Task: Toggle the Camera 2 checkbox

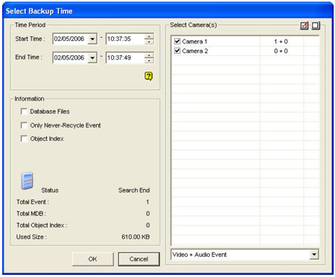Action: pos(177,51)
